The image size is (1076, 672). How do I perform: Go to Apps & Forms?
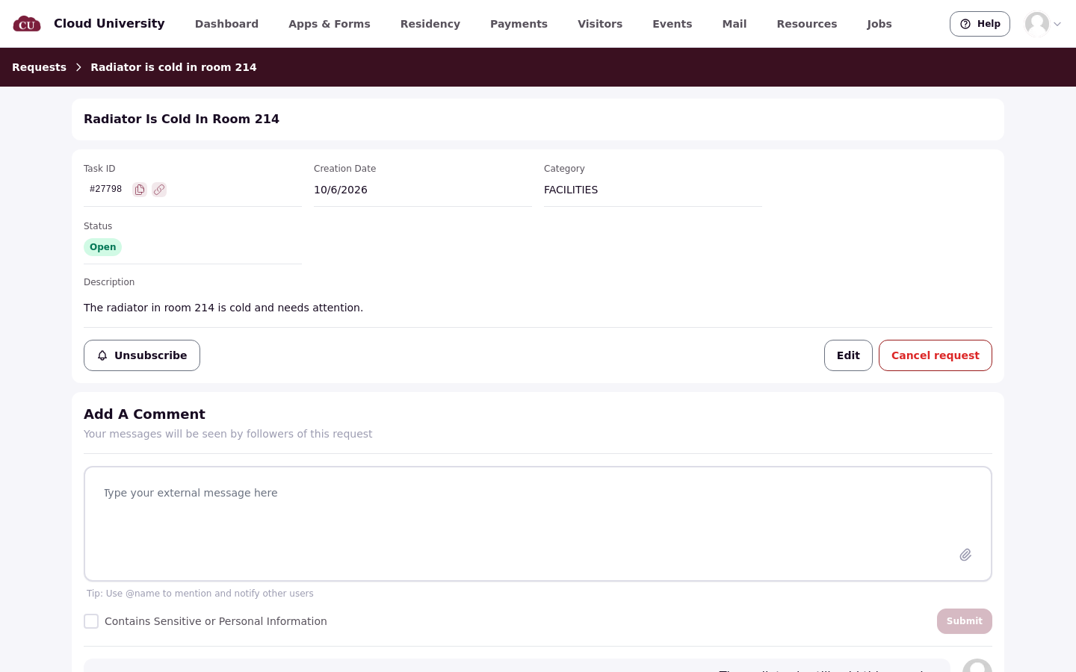click(x=330, y=24)
